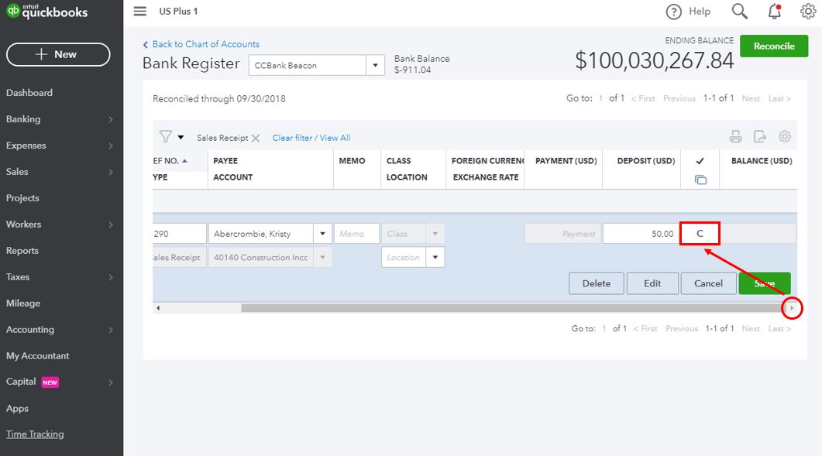Expand the Banking sidebar submenu

111,119
